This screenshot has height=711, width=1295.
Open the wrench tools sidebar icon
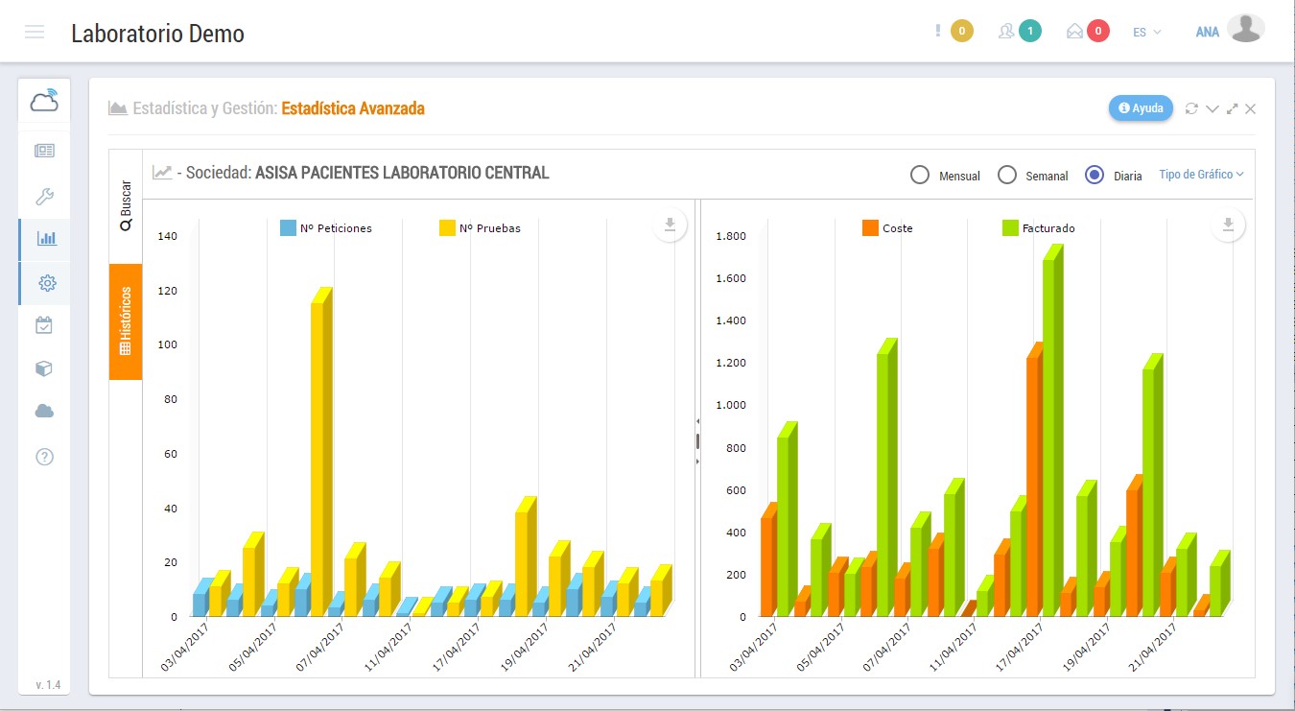[44, 197]
